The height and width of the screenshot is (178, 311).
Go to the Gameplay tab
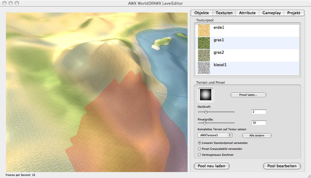[x=271, y=13]
